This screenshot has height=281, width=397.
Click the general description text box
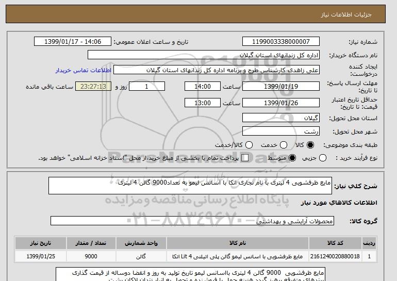coord(190,186)
